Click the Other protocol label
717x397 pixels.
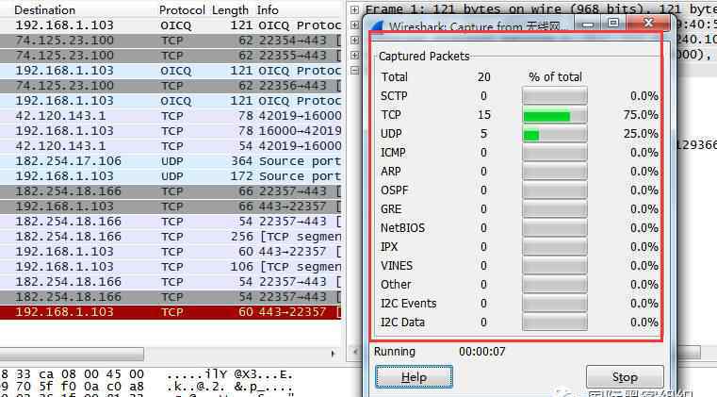[x=396, y=285]
